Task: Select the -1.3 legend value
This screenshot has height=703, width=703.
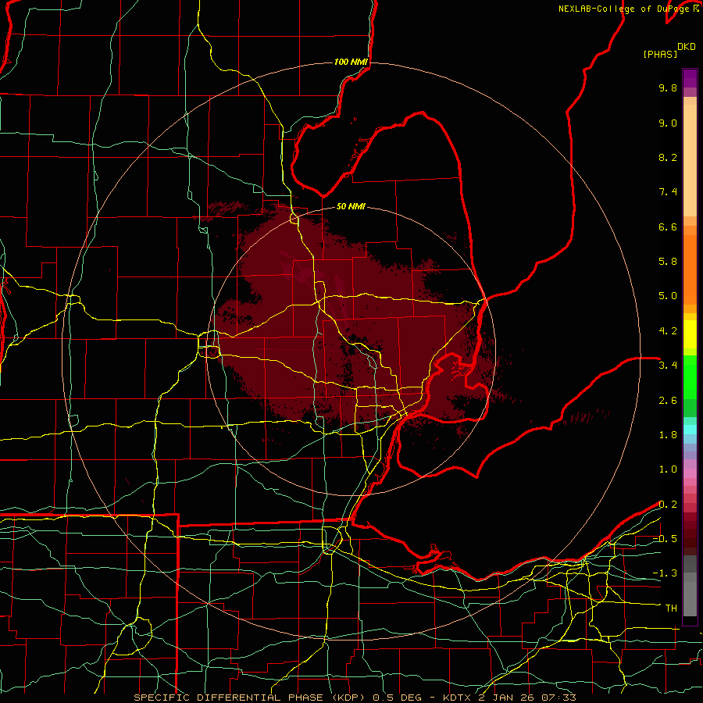Action: [x=665, y=573]
